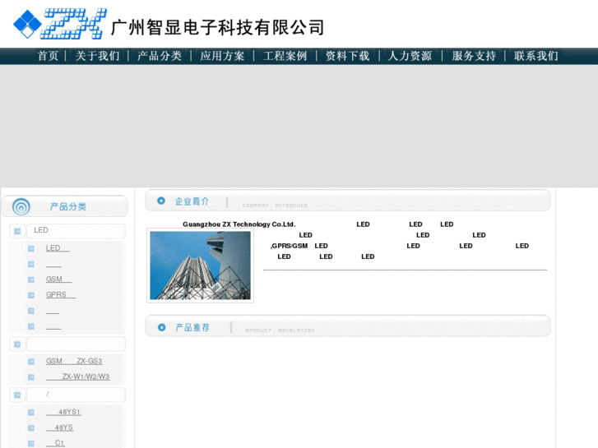Click arrow icon beside ZX-W1/W2/W3 link

[31, 376]
